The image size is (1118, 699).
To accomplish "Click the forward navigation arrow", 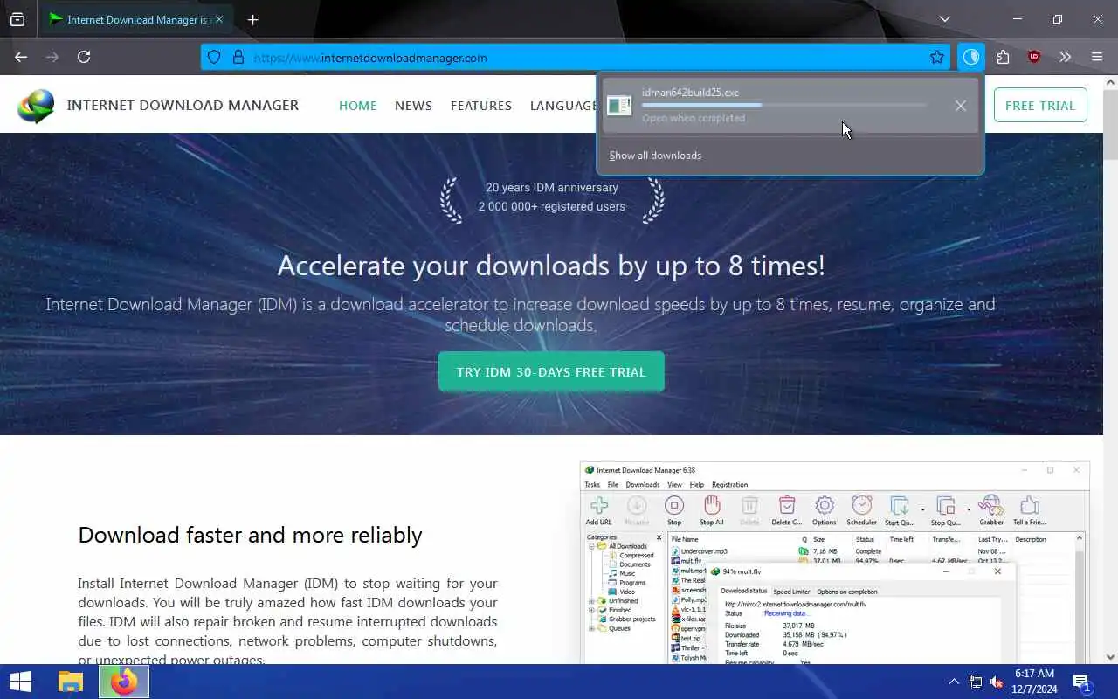I will (x=52, y=57).
